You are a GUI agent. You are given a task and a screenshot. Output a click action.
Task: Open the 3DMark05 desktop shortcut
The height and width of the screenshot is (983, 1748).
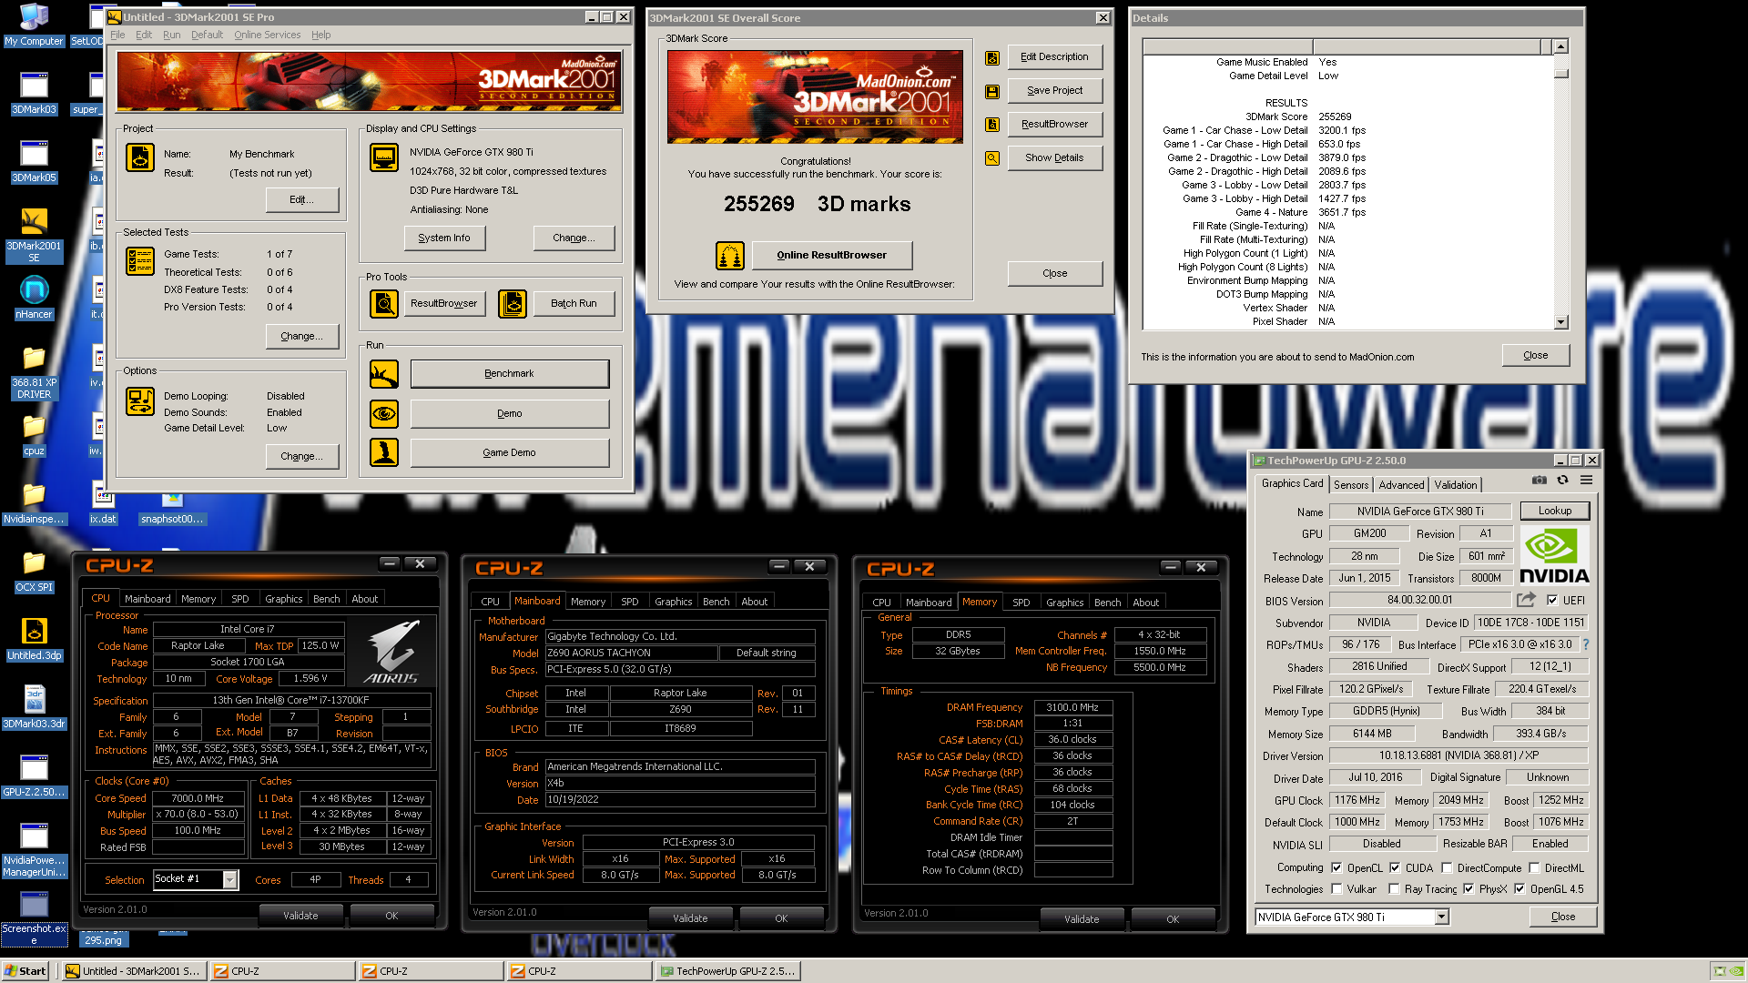pos(34,162)
